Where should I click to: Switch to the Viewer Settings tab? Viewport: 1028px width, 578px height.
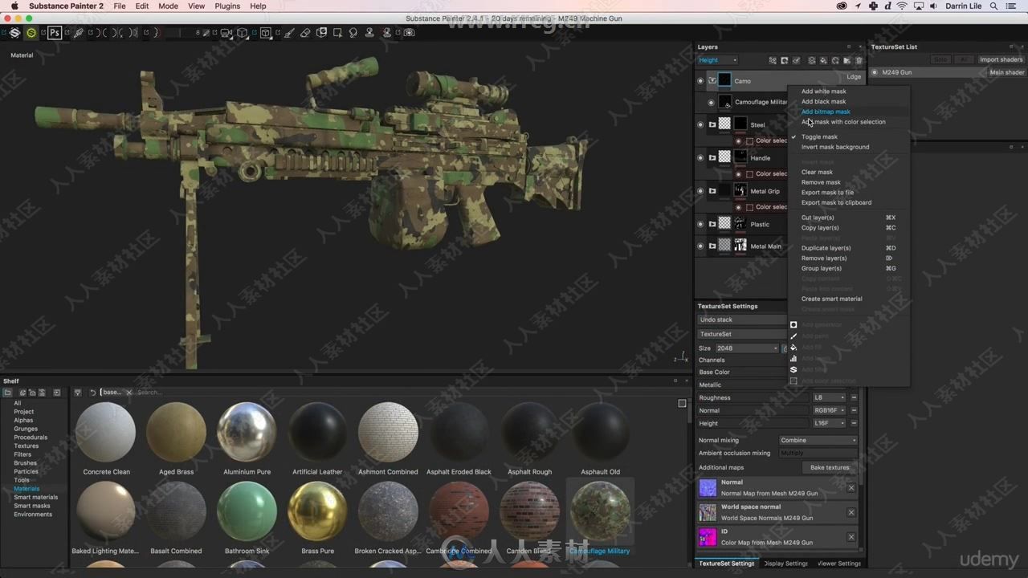(838, 564)
